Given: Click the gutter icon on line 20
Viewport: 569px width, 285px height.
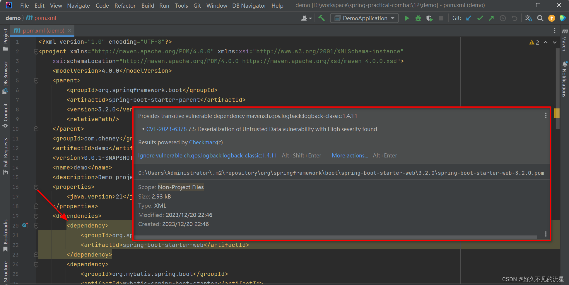Looking at the screenshot, I should coord(25,225).
